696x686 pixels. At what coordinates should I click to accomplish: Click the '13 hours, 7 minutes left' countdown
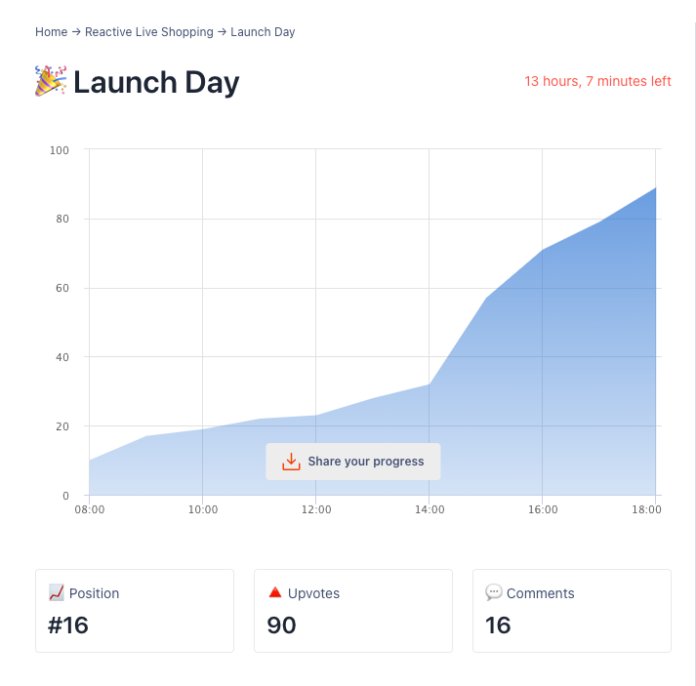597,81
